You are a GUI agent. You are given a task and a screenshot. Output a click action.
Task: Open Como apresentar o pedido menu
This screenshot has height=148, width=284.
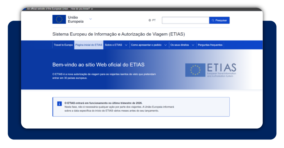(x=146, y=45)
